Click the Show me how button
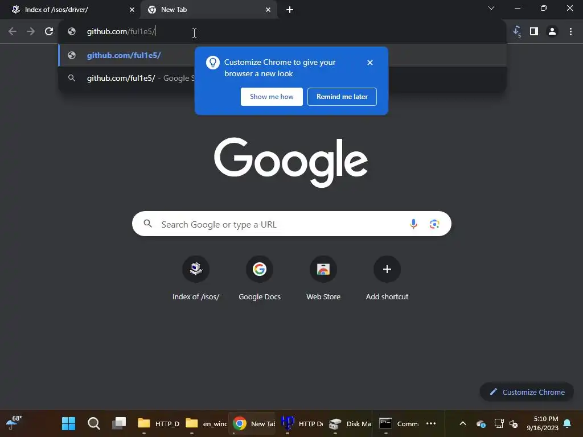This screenshot has height=437, width=583. [272, 97]
